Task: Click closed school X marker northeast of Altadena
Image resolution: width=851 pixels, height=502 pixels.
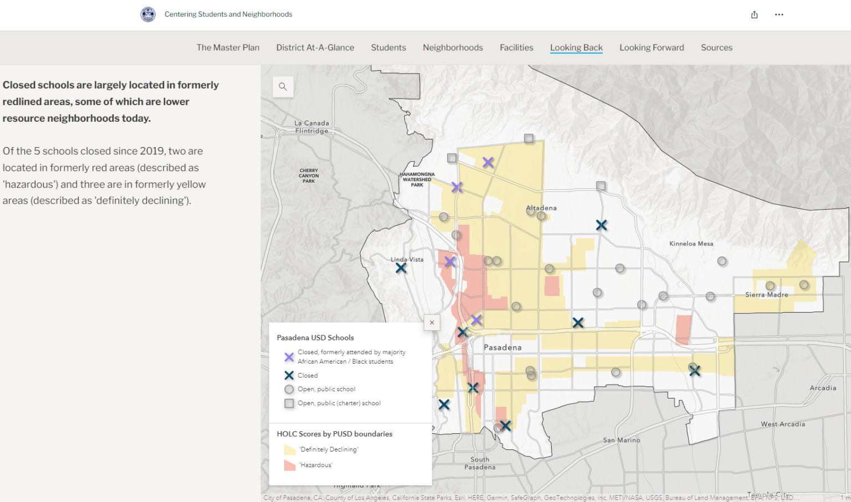Action: pos(601,225)
